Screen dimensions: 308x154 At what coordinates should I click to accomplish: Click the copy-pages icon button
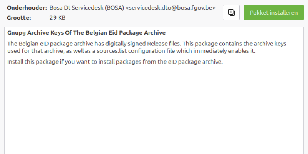pyautogui.click(x=231, y=13)
